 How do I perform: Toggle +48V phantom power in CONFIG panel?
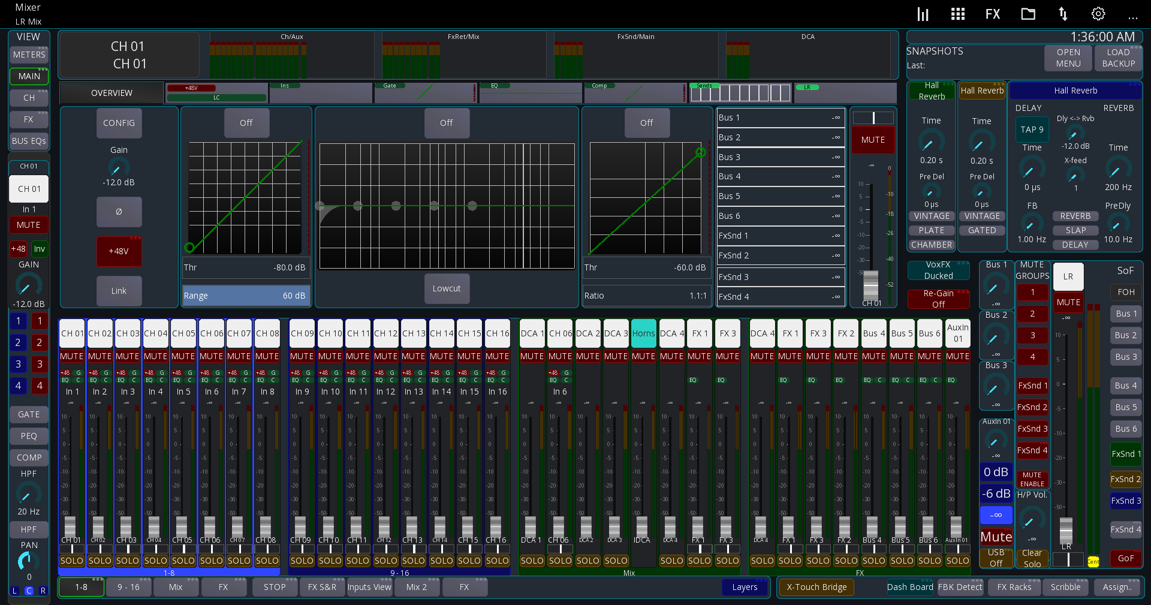[x=119, y=251]
